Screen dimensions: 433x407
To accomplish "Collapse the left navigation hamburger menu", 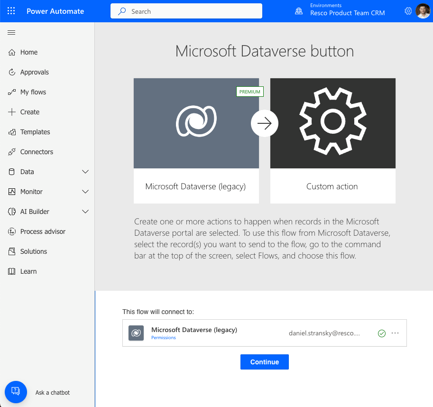I will click(x=12, y=32).
